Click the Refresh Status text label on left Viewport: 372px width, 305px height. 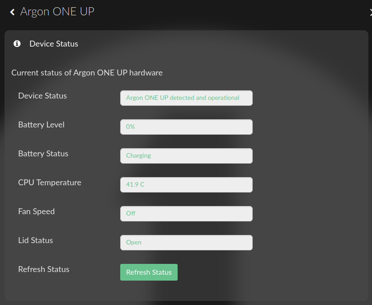click(43, 269)
